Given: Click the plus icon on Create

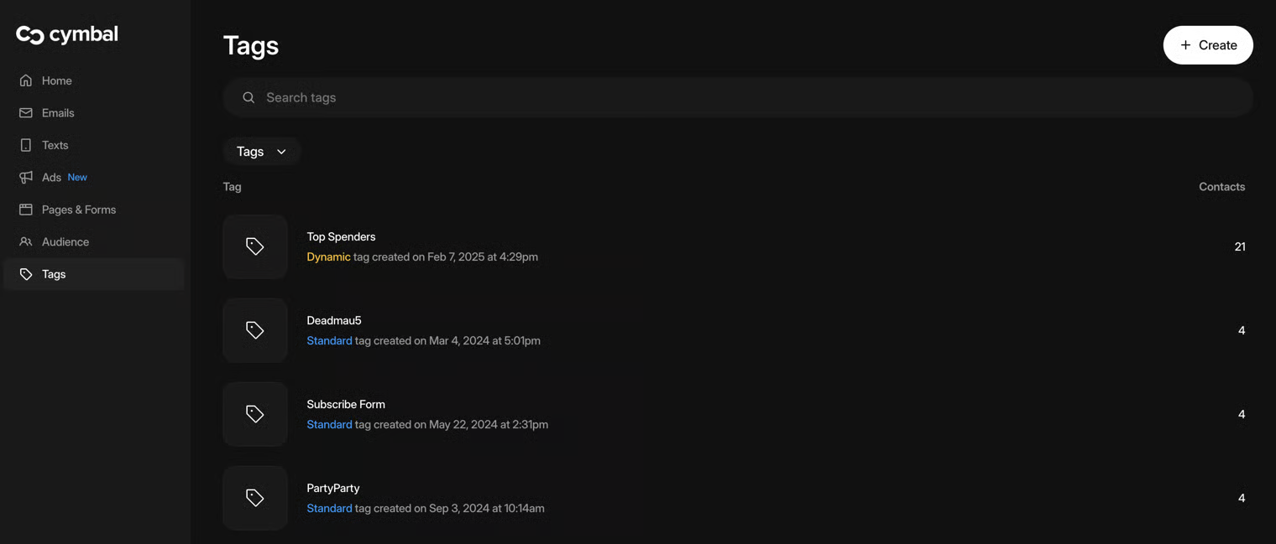Looking at the screenshot, I should pyautogui.click(x=1185, y=45).
